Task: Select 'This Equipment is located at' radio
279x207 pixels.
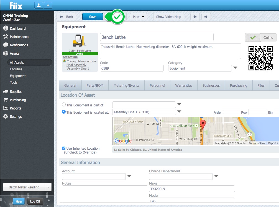Action: coord(64,112)
